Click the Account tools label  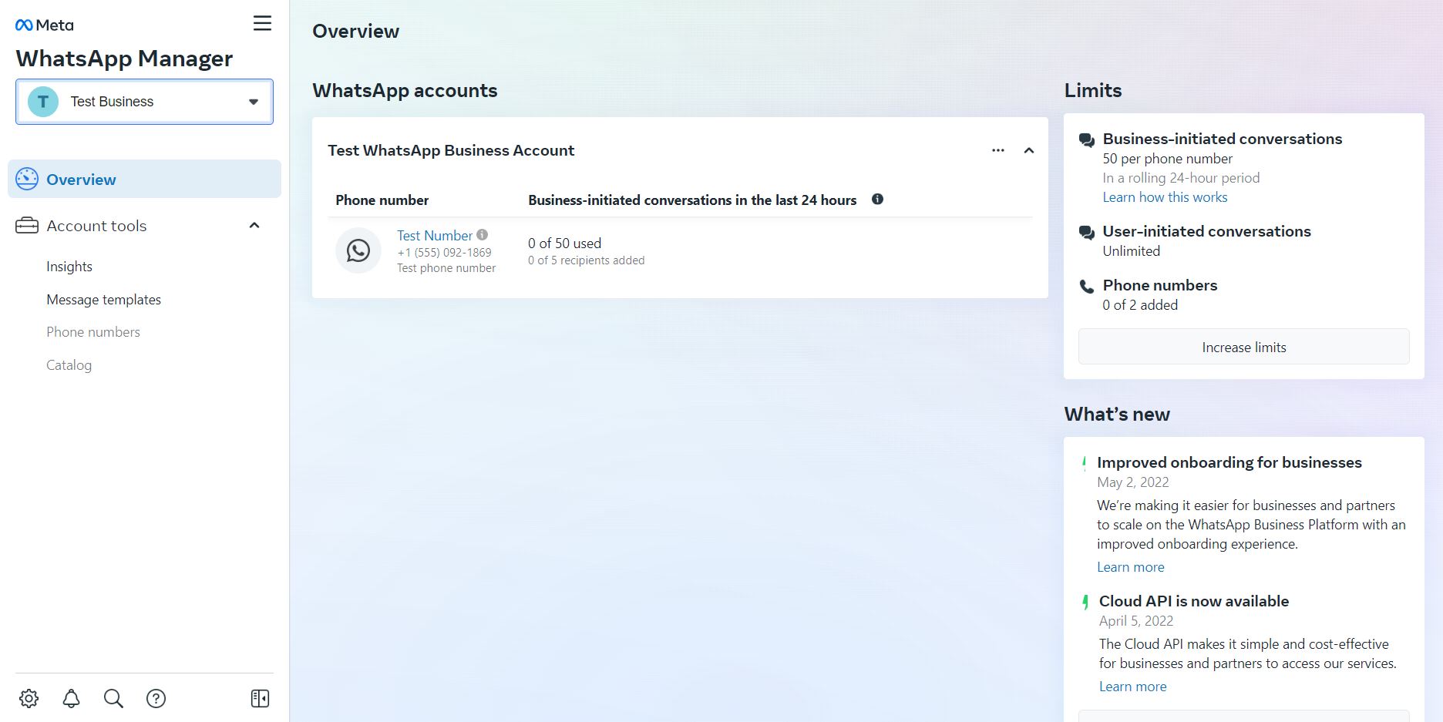pos(96,226)
